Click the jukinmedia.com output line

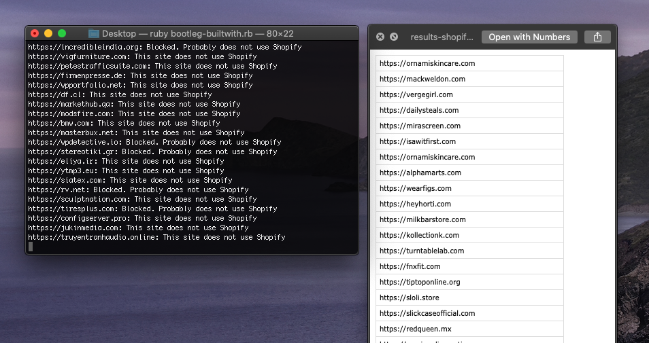[x=138, y=228]
